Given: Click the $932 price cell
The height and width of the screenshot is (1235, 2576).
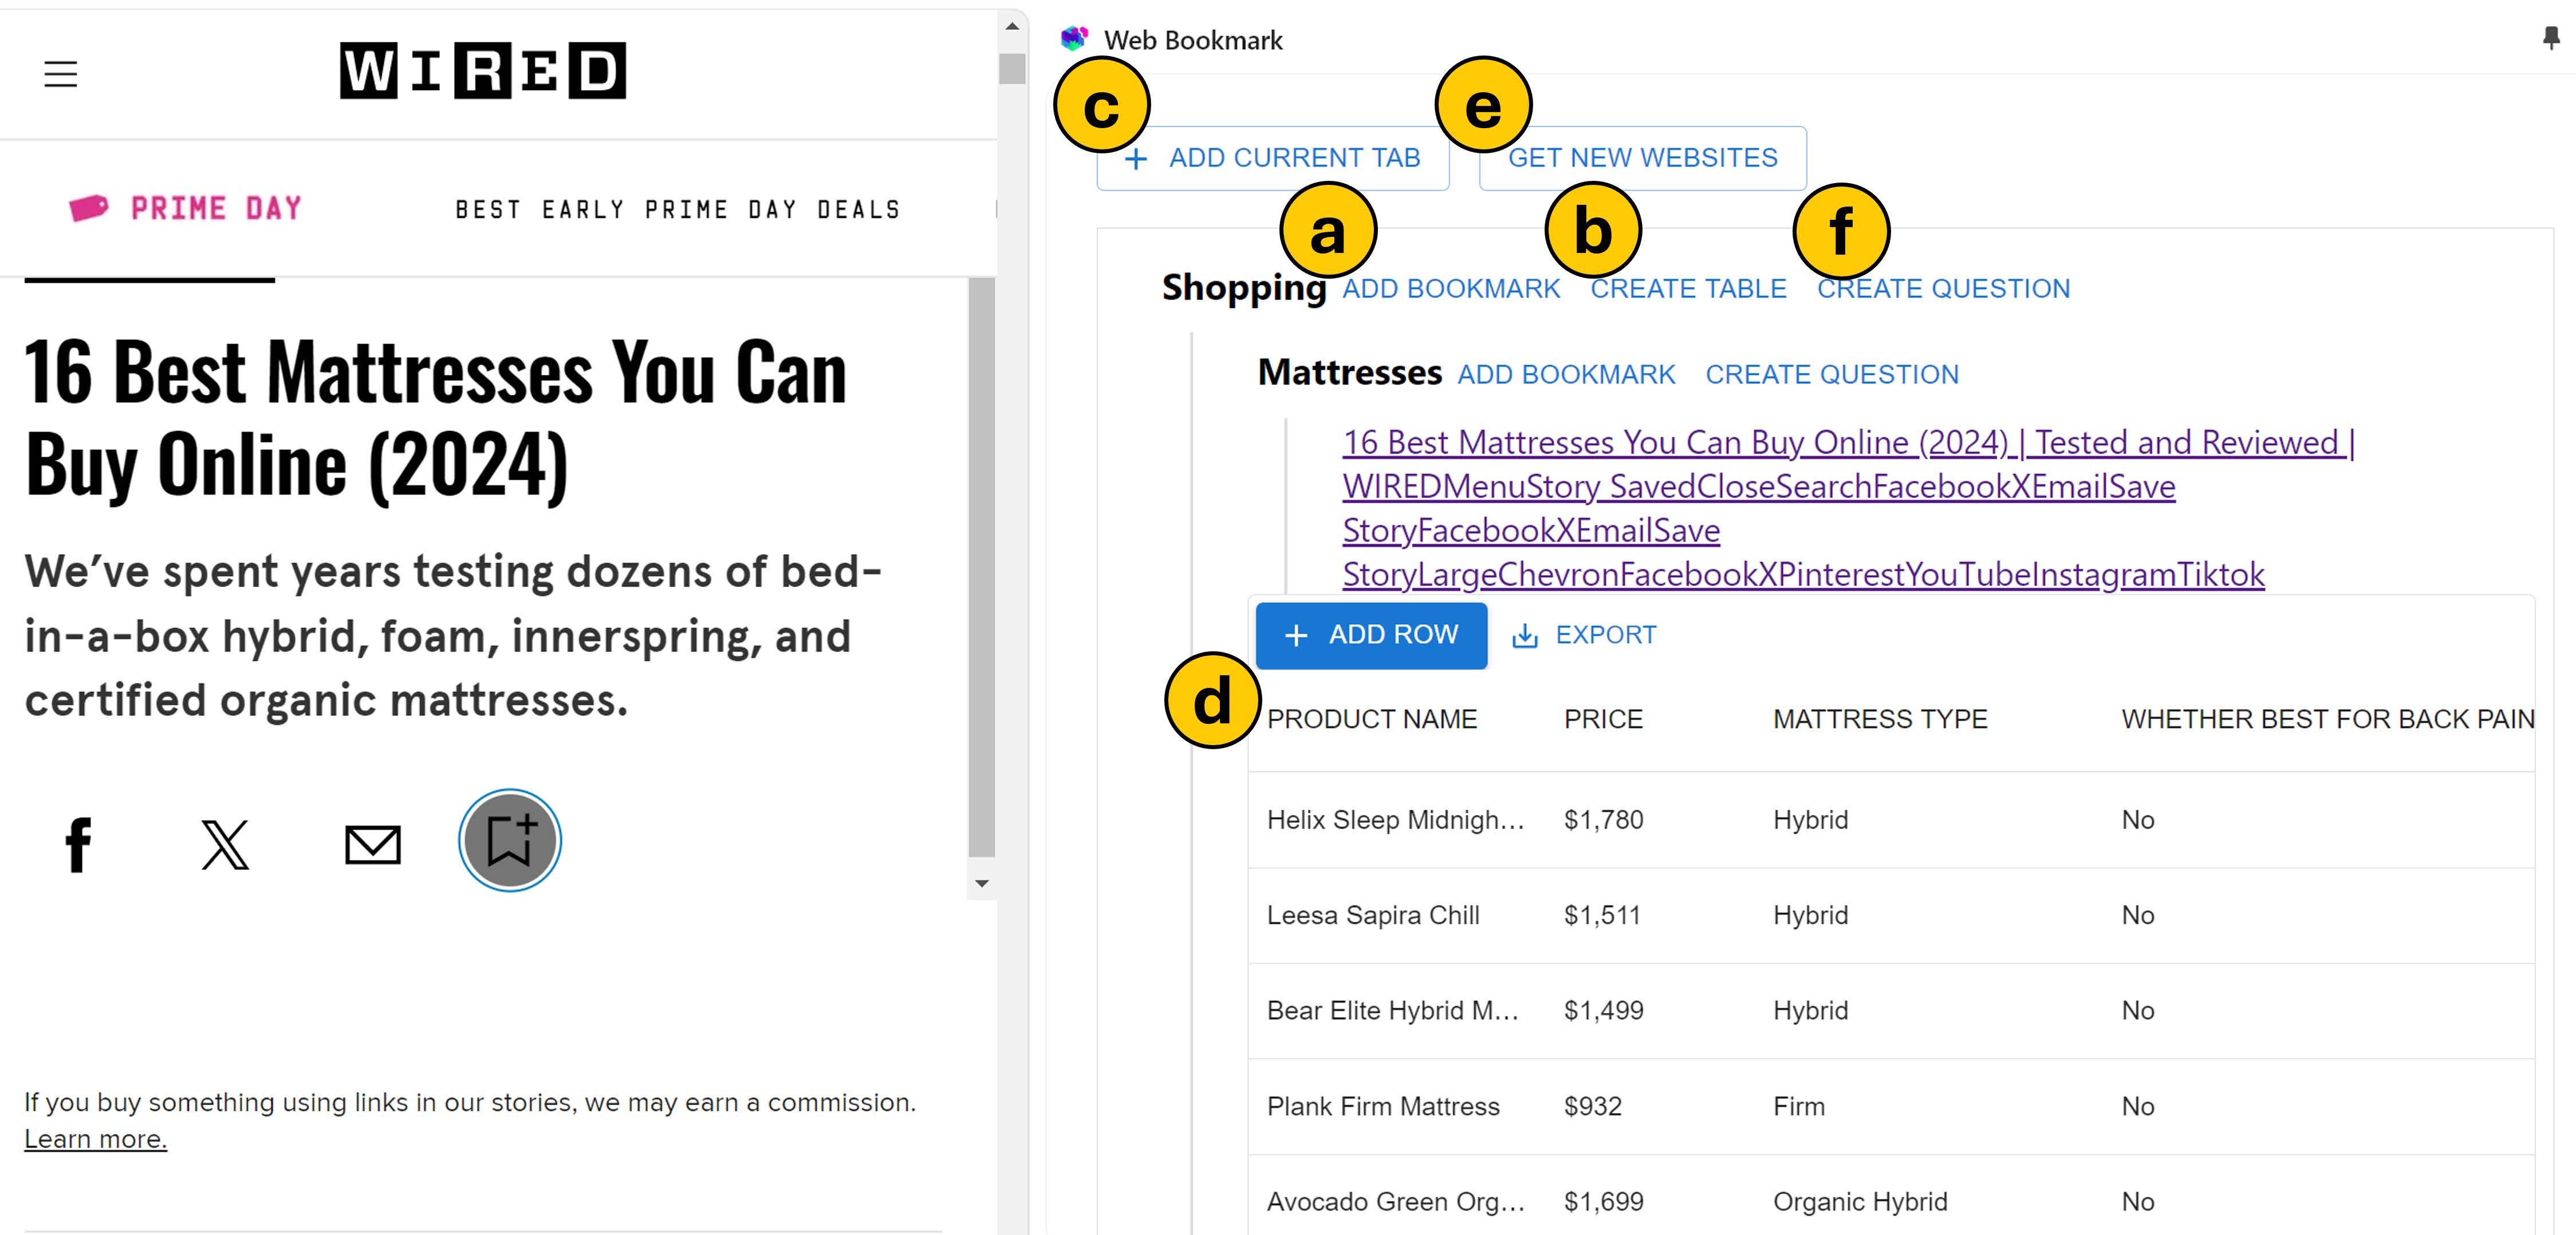Looking at the screenshot, I should pos(1593,1107).
